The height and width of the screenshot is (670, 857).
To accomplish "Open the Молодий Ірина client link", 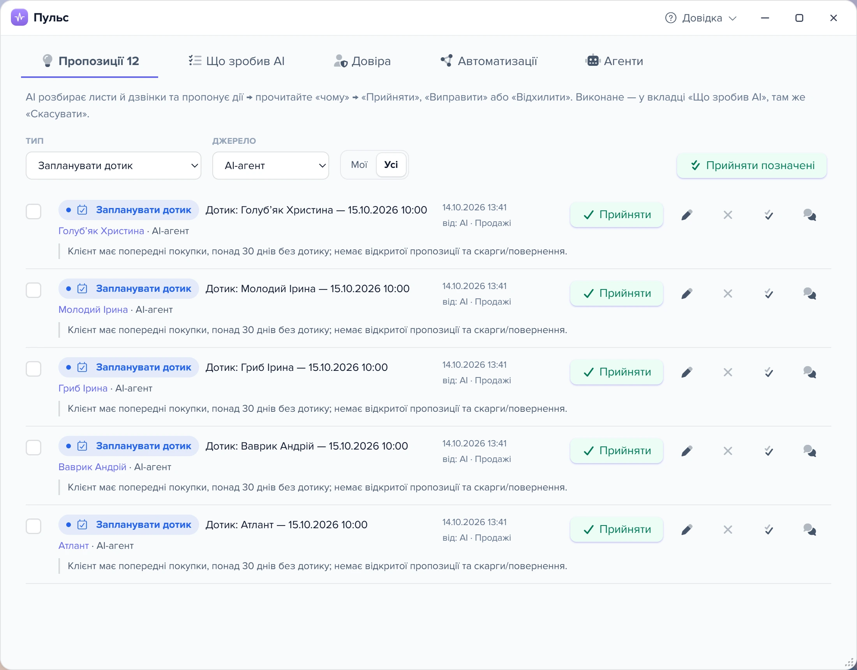I will [x=93, y=310].
